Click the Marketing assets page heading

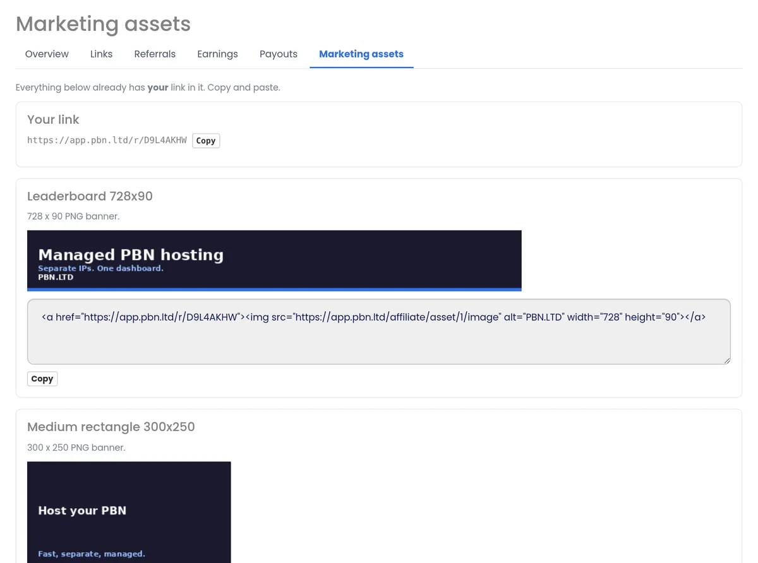click(x=103, y=24)
